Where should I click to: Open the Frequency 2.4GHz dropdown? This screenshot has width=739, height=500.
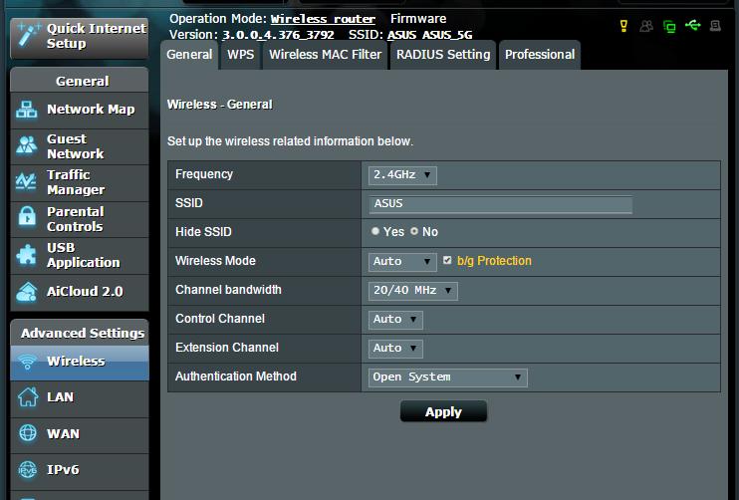click(x=402, y=175)
